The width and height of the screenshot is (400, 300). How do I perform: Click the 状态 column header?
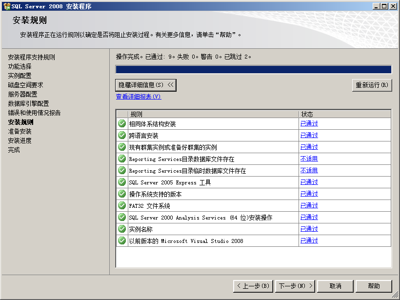344,114
